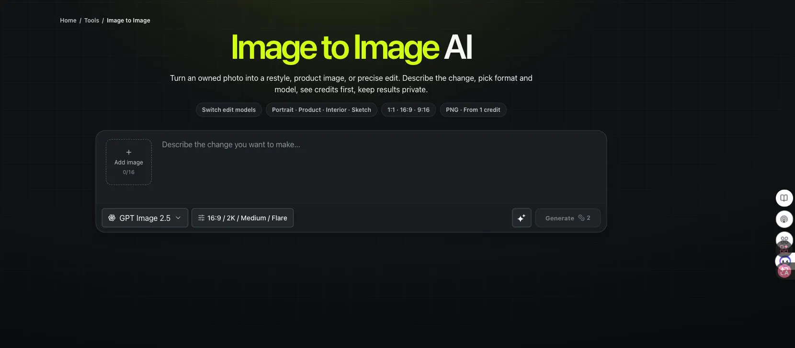The image size is (795, 348).
Task: Click the 1:1 · 16:9 · 9:16 chip
Action: pos(409,110)
